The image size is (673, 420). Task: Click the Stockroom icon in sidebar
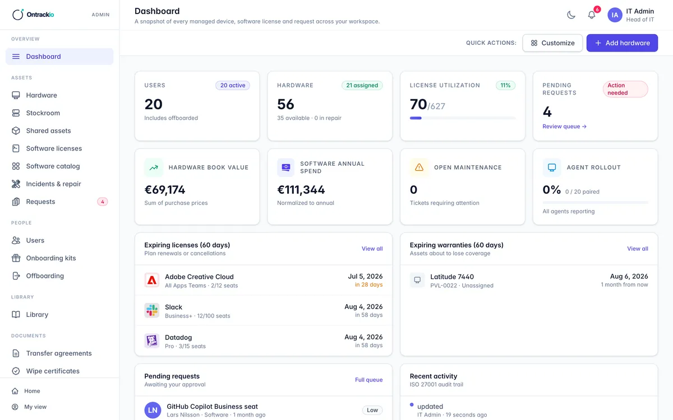click(16, 113)
